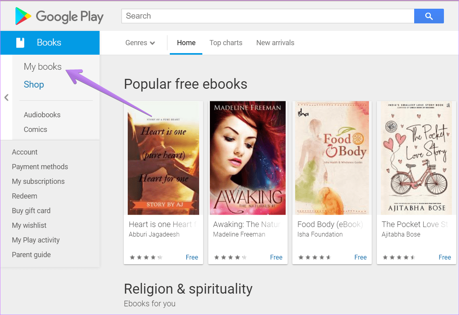Screen dimensions: 459x315
Task: Click the Books icon in sidebar header
Action: tap(20, 43)
